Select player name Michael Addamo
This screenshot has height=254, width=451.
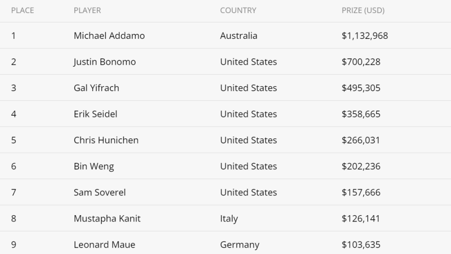(109, 36)
